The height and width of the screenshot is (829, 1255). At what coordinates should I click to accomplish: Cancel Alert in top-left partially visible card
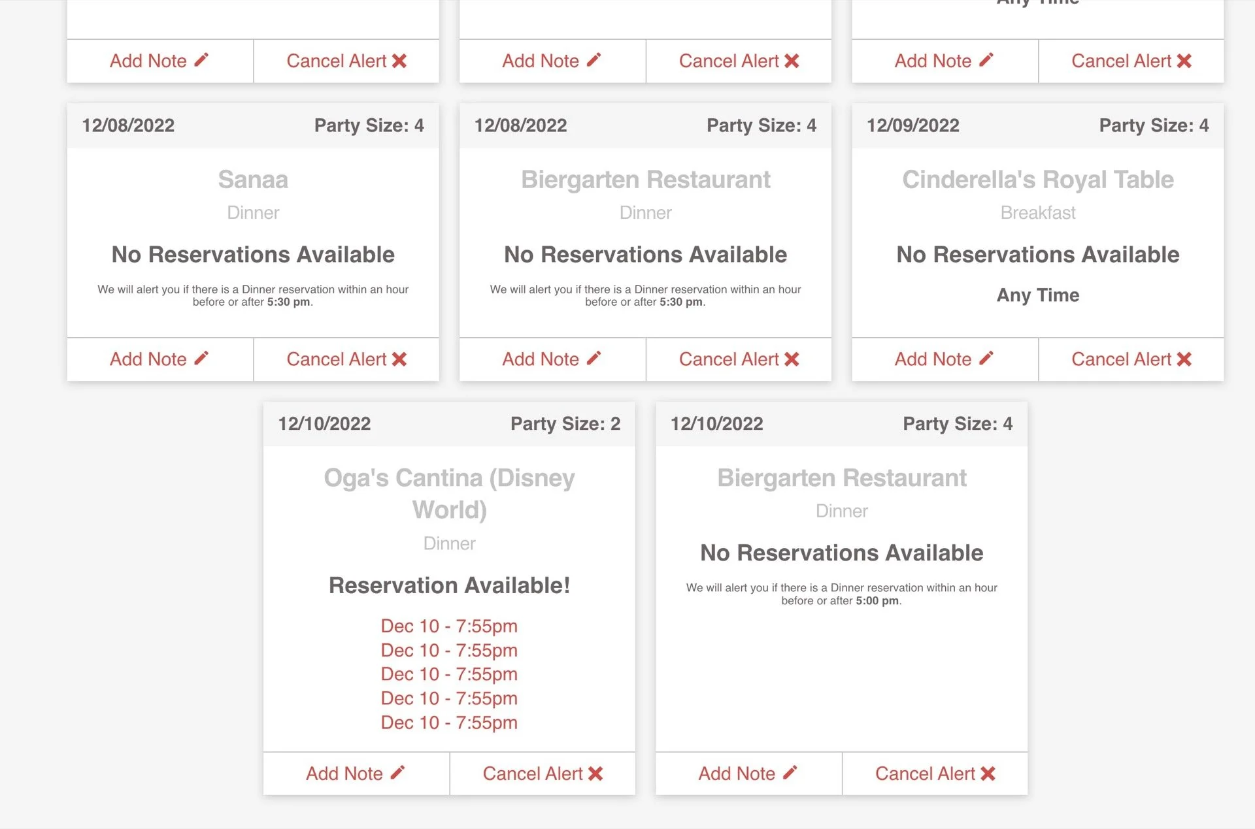[337, 61]
